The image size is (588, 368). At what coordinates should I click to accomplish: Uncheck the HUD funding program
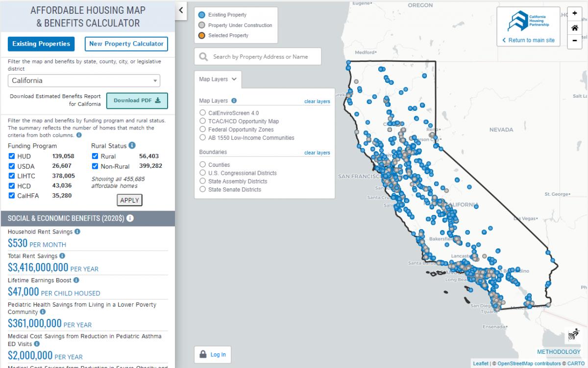pos(12,156)
